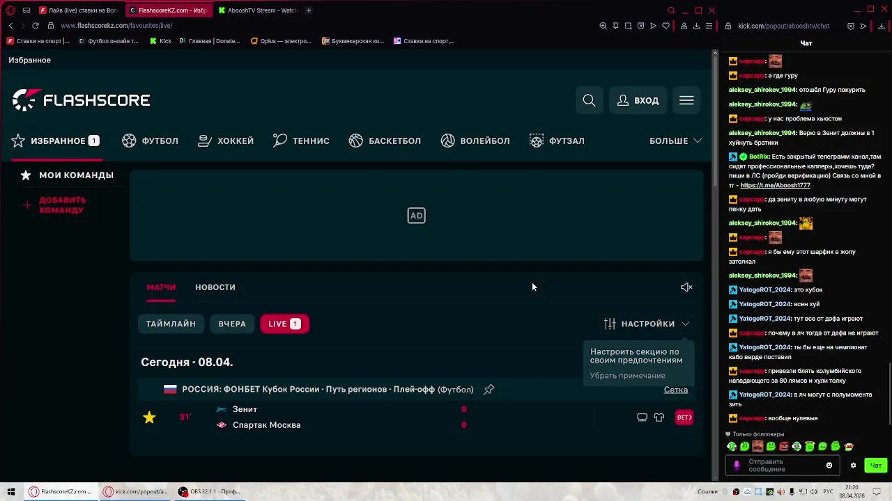Open the Opera menu icon

click(11, 10)
